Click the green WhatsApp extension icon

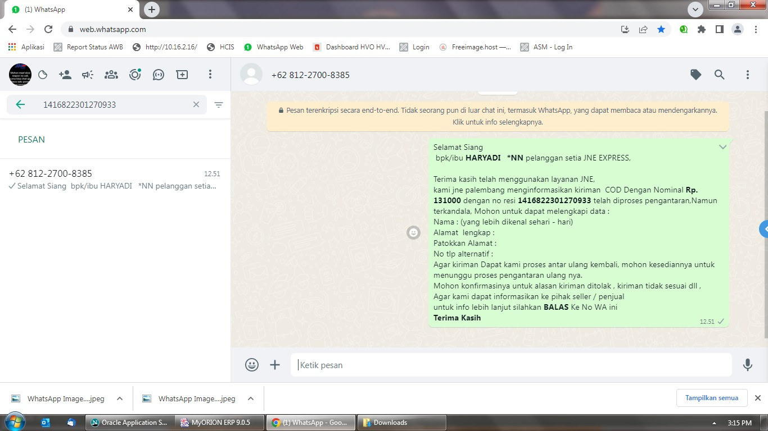coord(684,29)
